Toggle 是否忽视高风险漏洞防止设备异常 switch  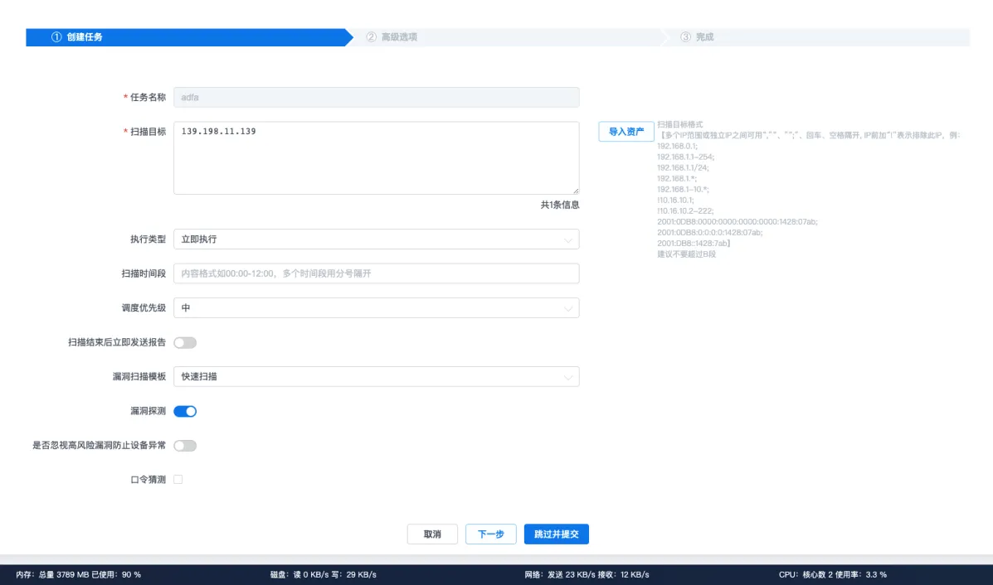(185, 446)
